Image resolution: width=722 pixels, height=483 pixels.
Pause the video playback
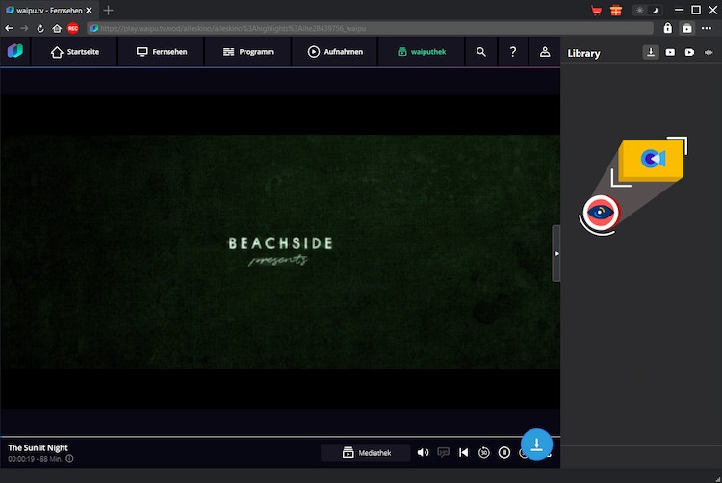(504, 452)
